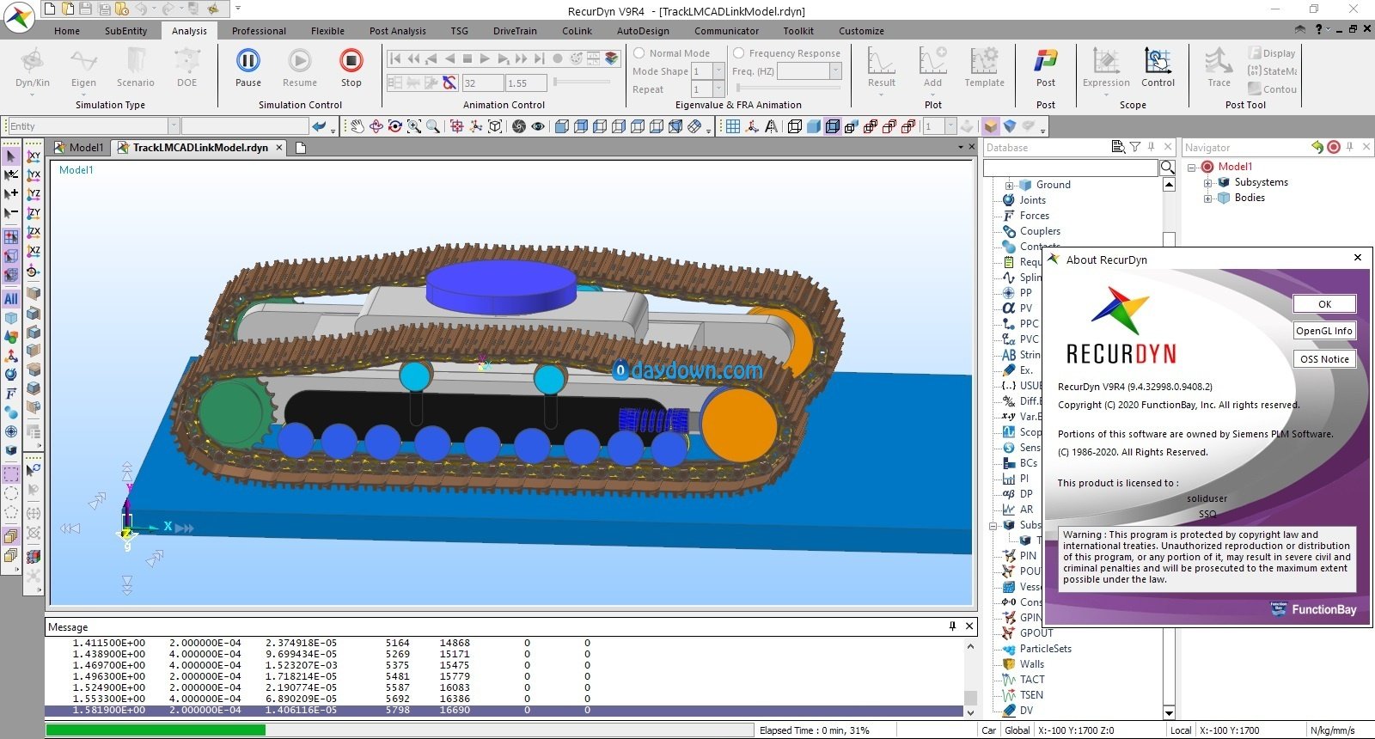Viewport: 1375px width, 739px height.
Task: Expand the Bodies node in Navigator
Action: 1207,198
